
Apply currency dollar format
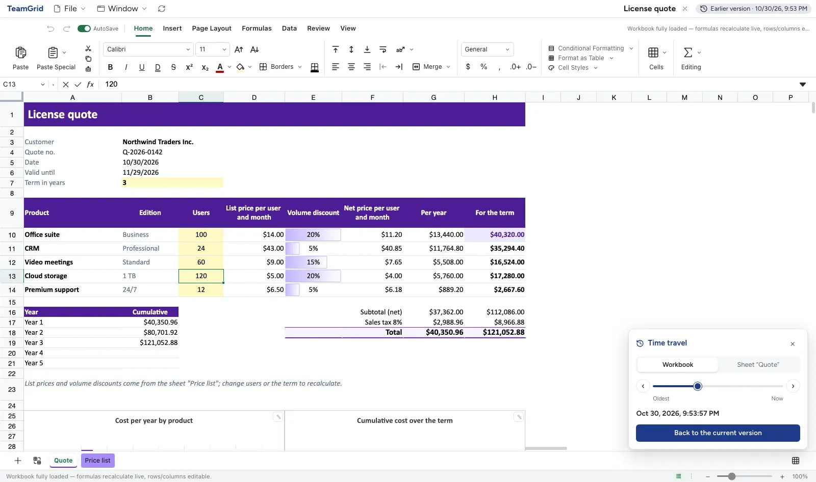tap(468, 67)
